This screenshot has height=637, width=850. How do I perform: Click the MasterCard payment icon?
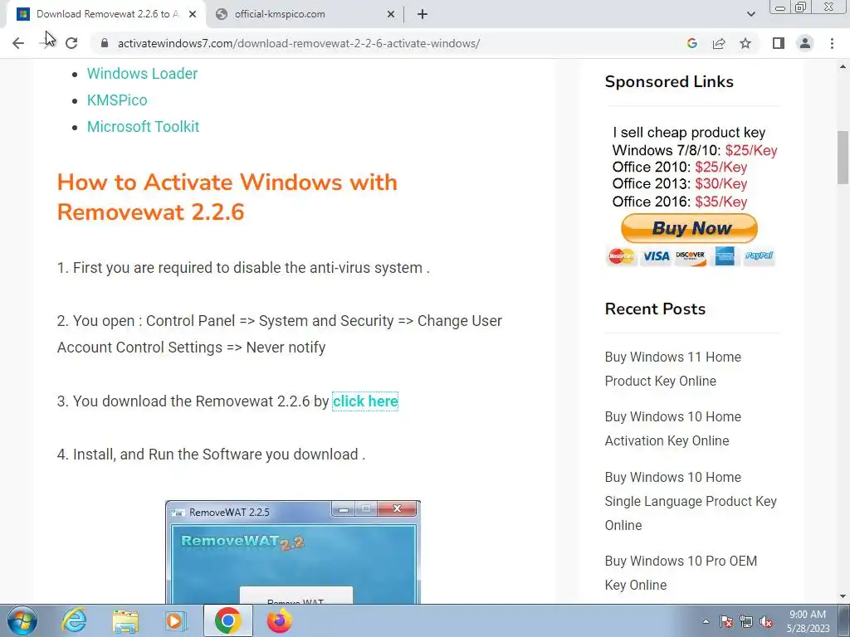pyautogui.click(x=621, y=256)
